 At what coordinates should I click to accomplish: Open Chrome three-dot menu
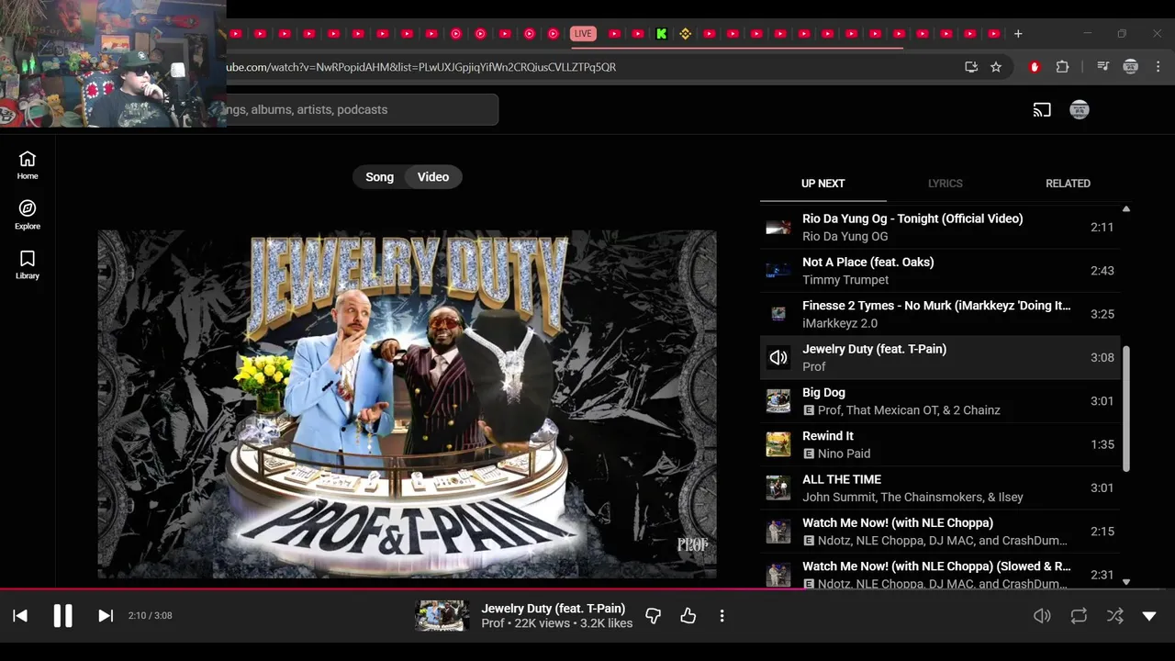point(1158,67)
